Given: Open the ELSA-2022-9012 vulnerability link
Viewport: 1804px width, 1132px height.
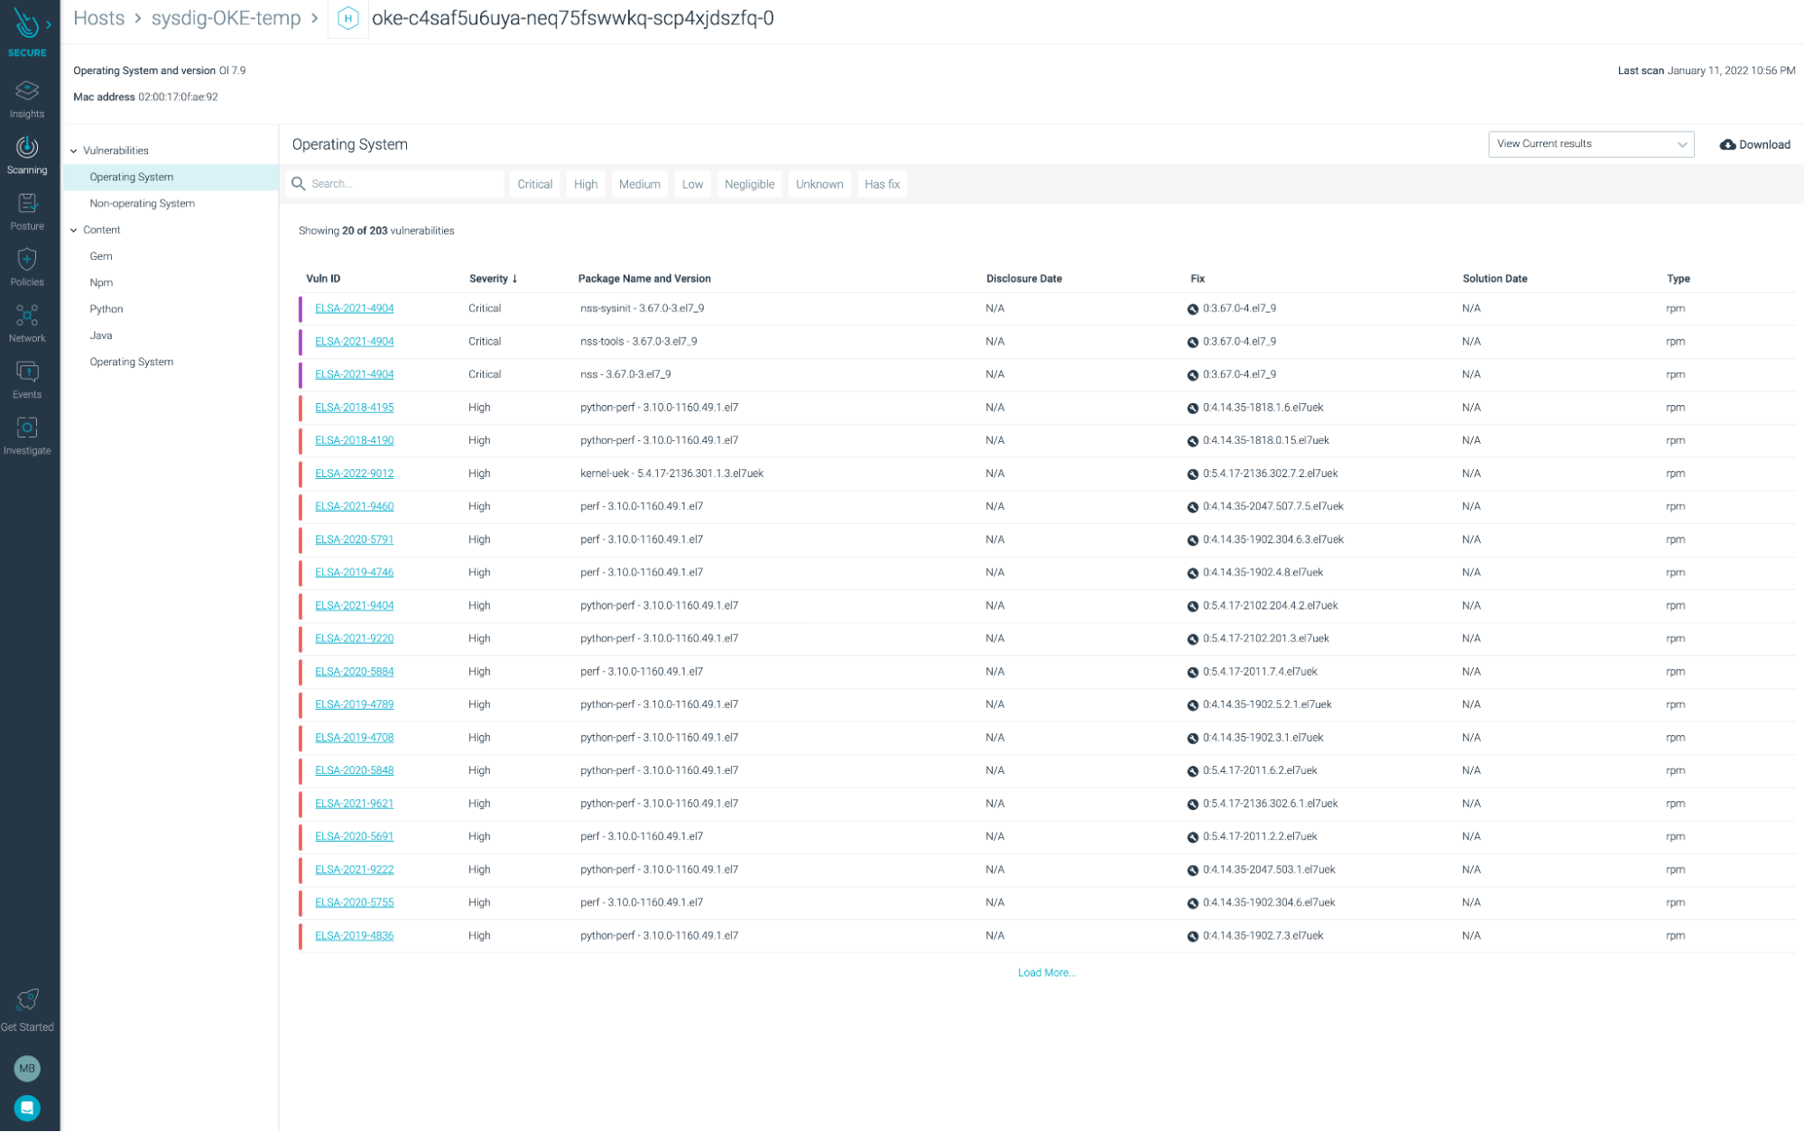Looking at the screenshot, I should click(x=354, y=474).
